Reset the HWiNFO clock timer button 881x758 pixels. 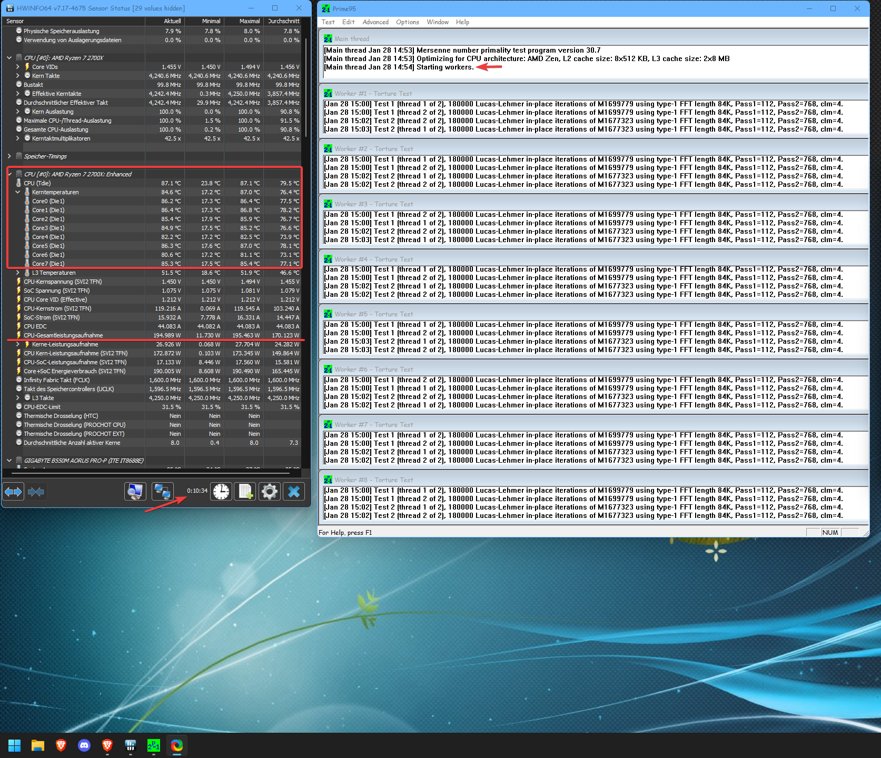point(221,492)
